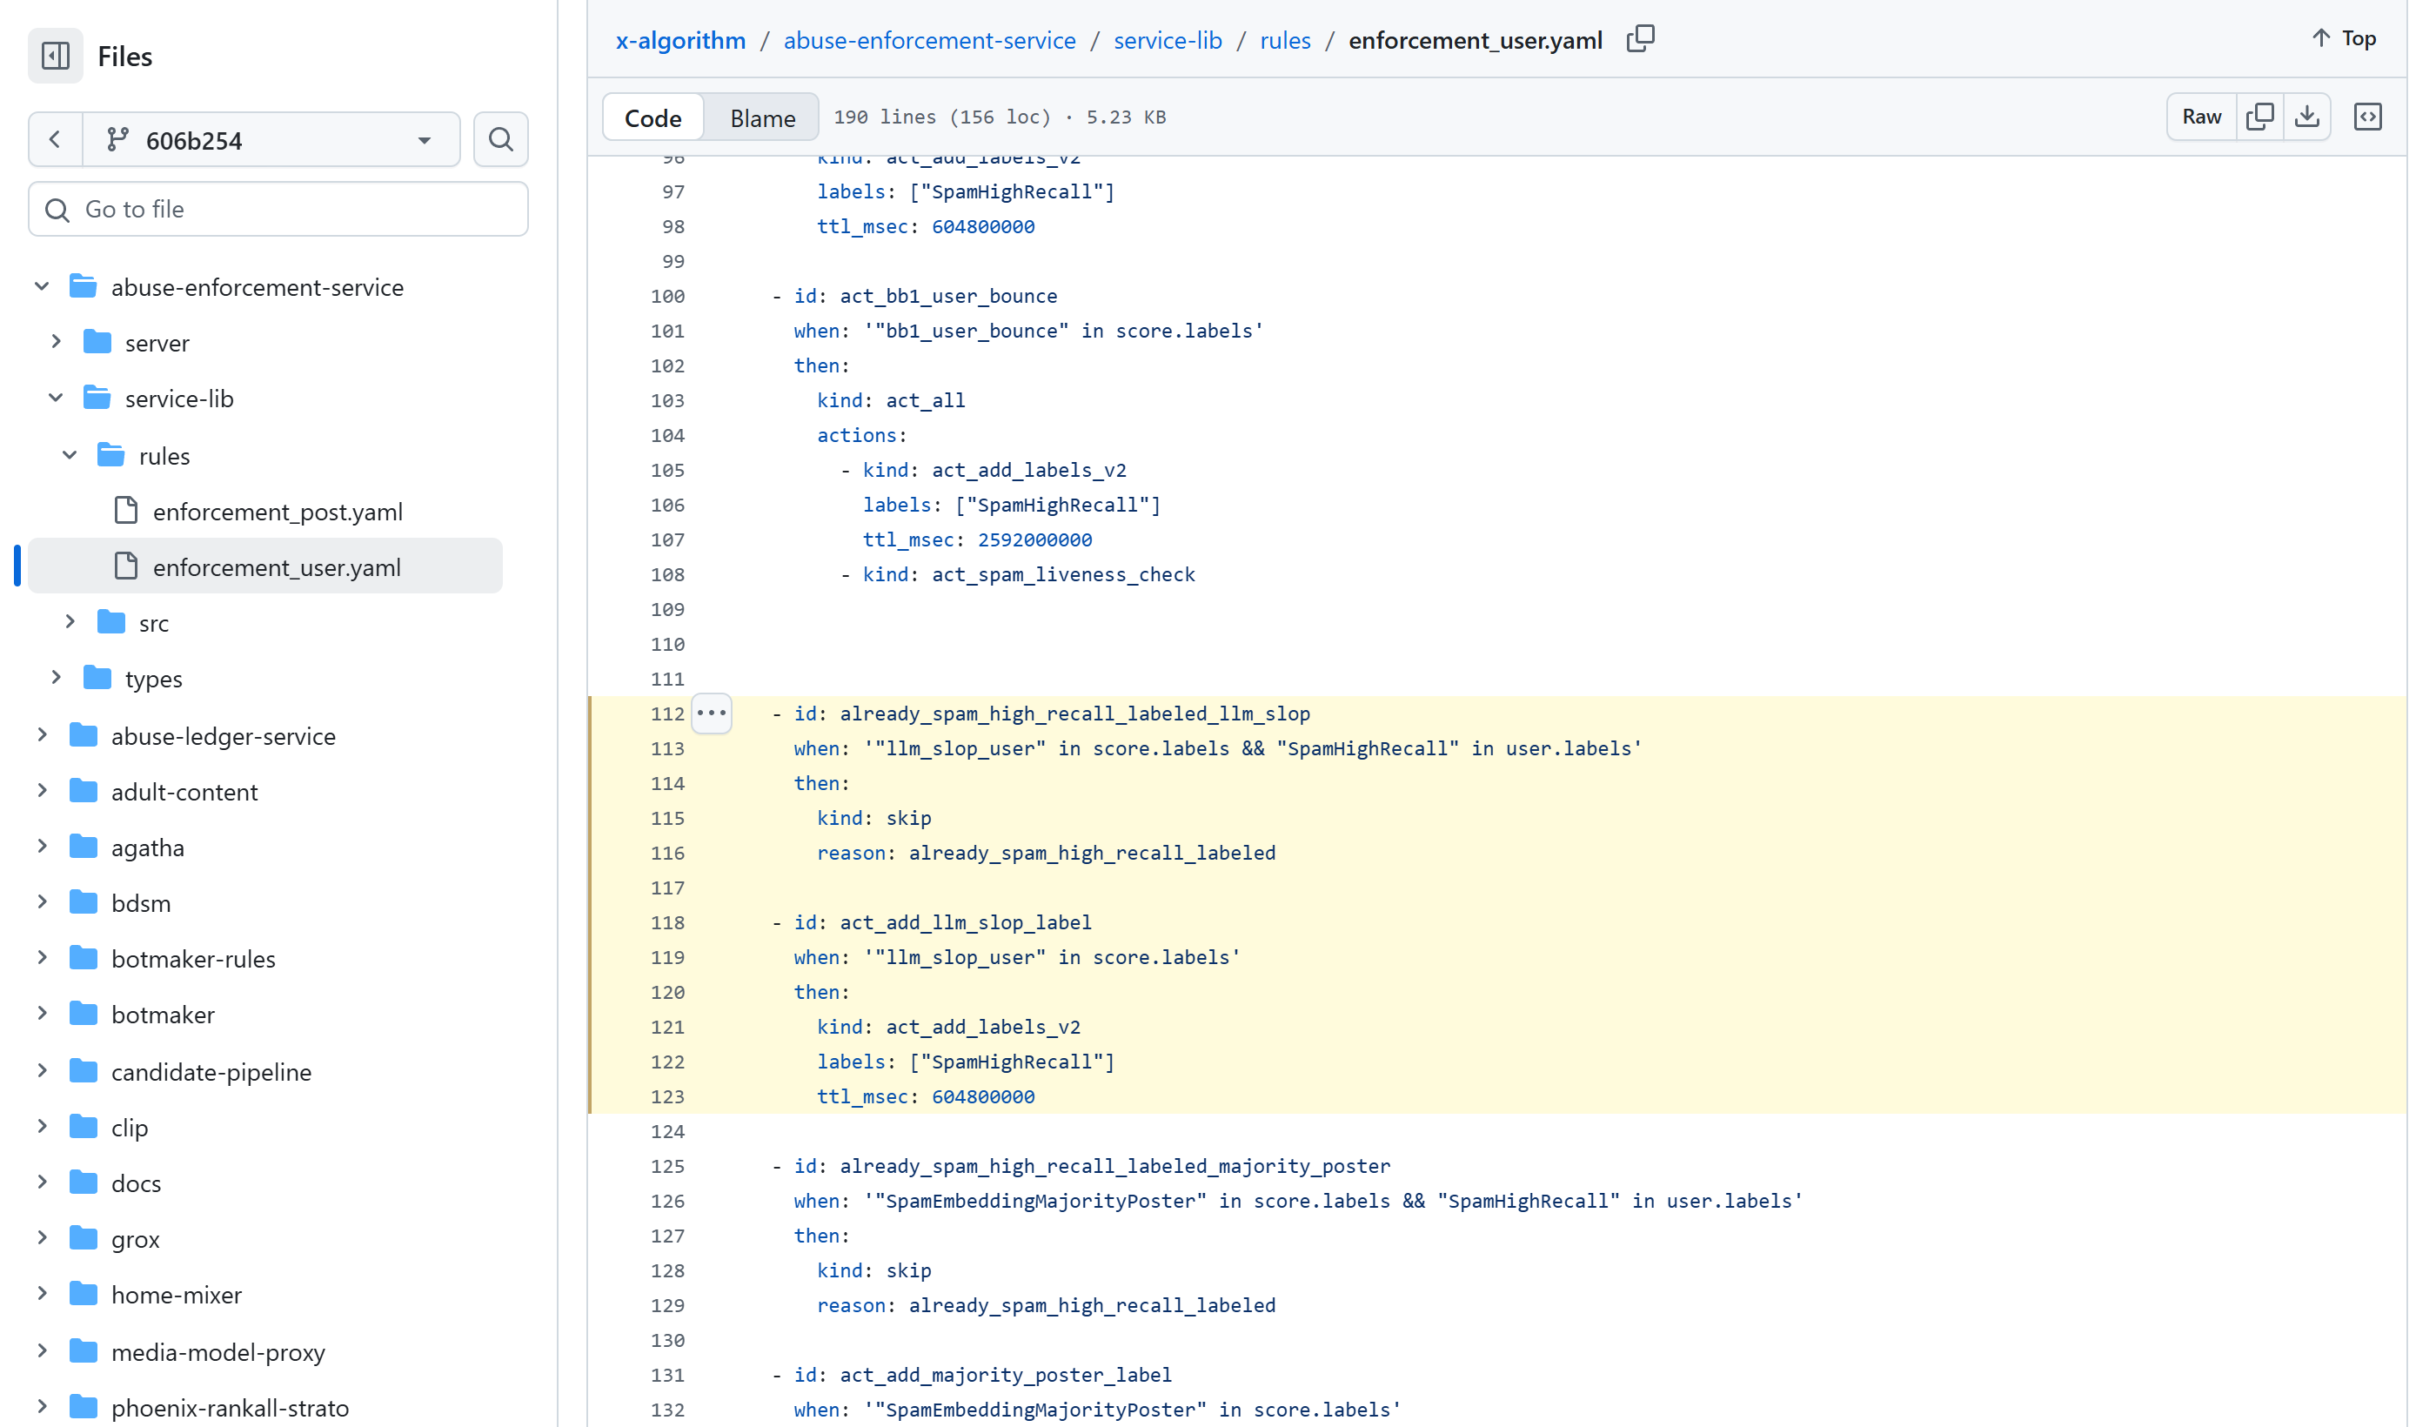Download the raw file icon
Viewport: 2436px width, 1427px height.
[x=2307, y=117]
